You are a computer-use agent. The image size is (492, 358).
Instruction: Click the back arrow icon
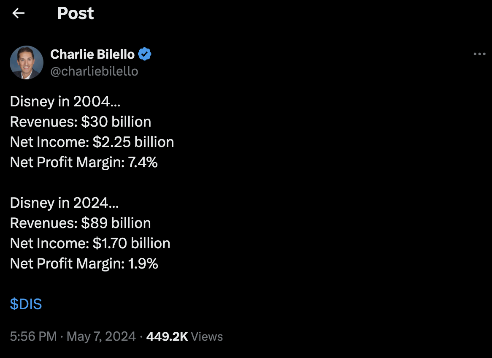point(18,14)
